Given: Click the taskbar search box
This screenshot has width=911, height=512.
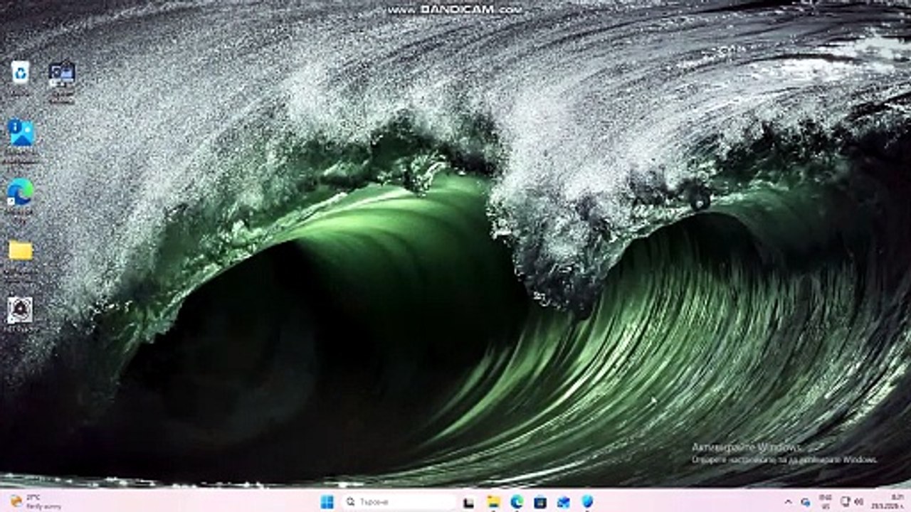Looking at the screenshot, I should pos(400,502).
